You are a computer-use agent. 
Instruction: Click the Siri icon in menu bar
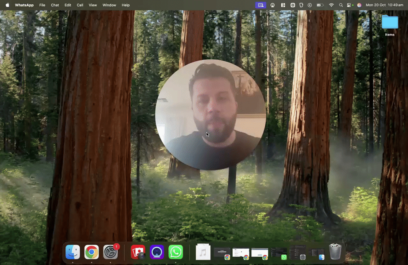359,5
